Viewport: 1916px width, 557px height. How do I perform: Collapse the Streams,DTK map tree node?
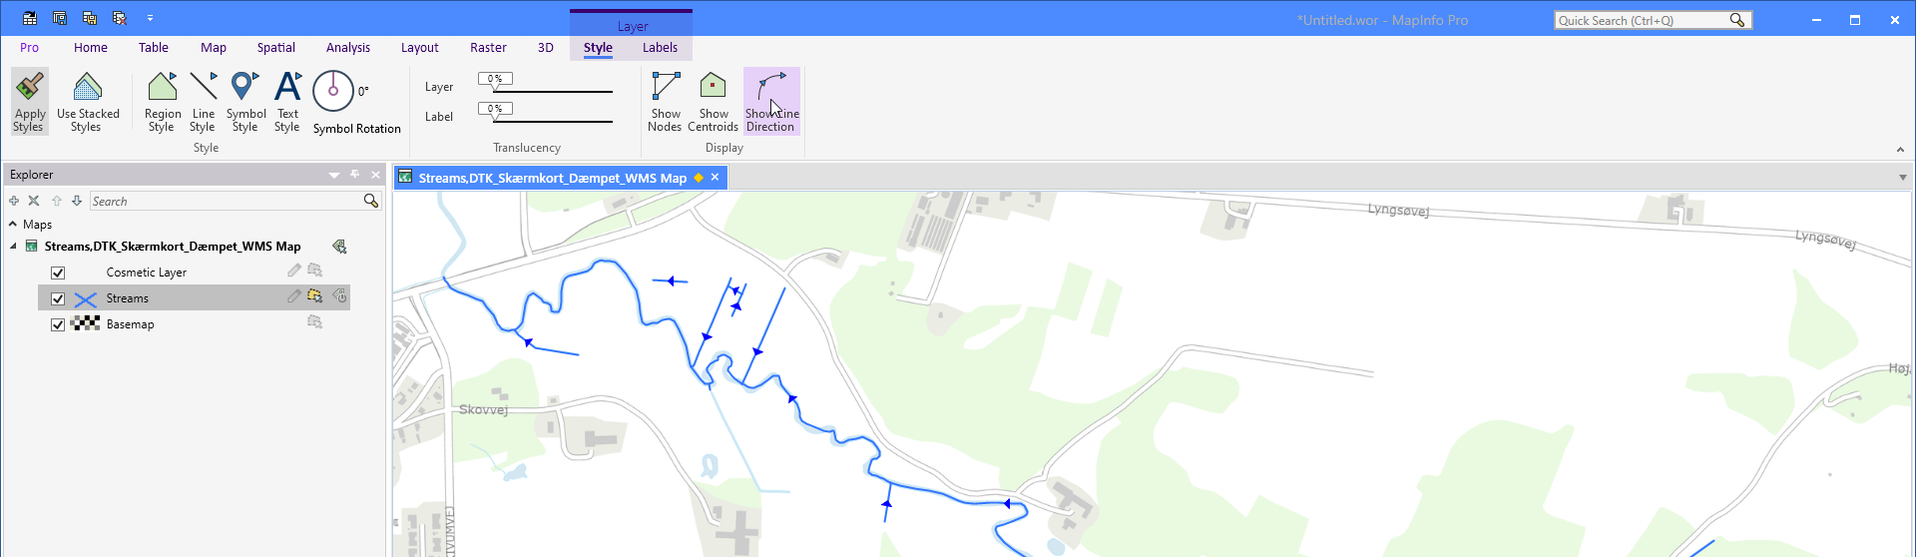pos(13,247)
